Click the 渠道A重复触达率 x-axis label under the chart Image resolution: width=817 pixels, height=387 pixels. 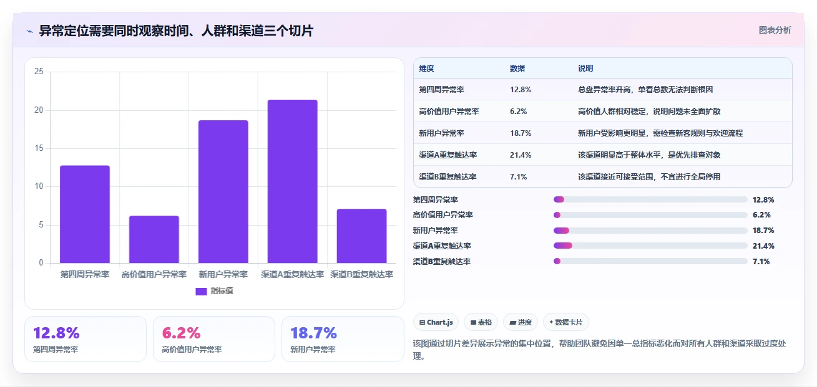292,274
